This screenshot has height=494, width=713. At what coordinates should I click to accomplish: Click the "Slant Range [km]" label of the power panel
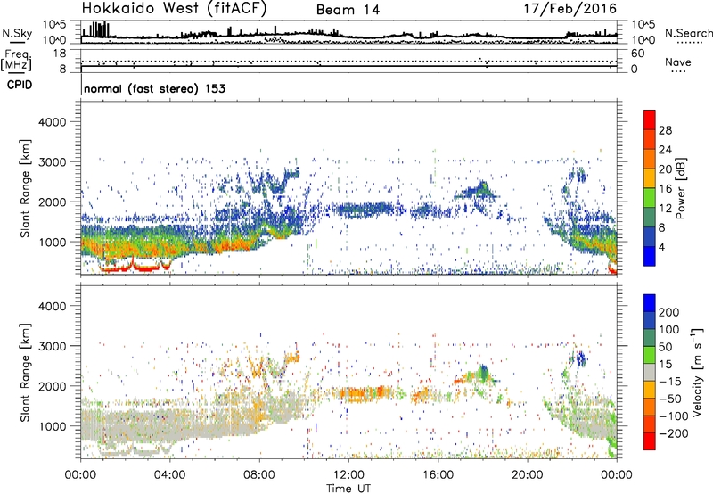pyautogui.click(x=25, y=188)
